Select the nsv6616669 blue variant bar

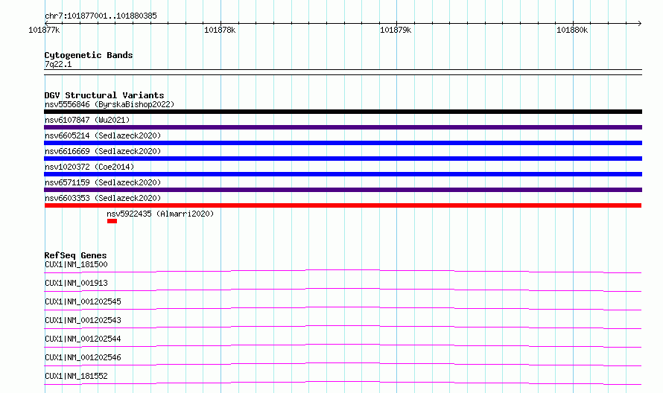click(343, 159)
